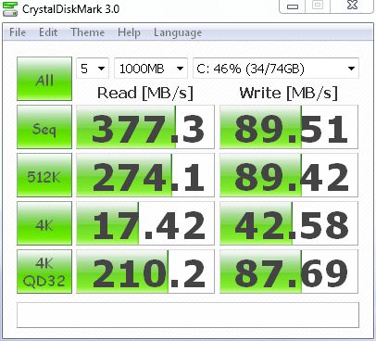This screenshot has height=341, width=376.
Task: Start the 4K QD32 benchmark test
Action: [x=44, y=272]
